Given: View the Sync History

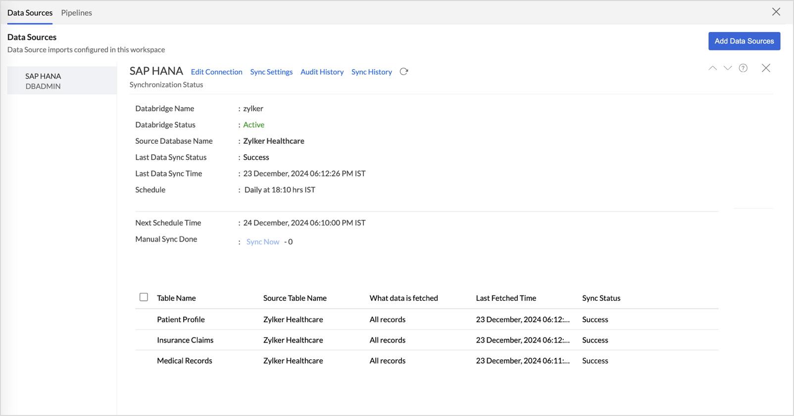Looking at the screenshot, I should [x=371, y=72].
